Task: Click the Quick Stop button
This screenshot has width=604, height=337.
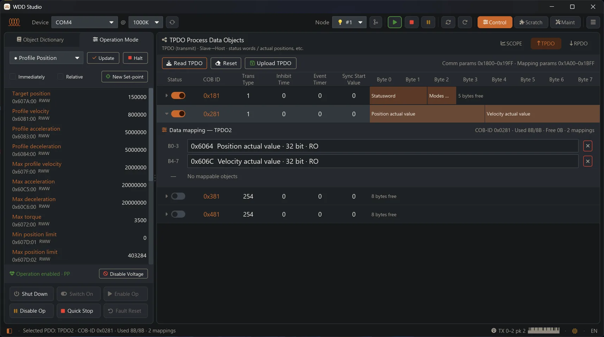Action: tap(79, 311)
